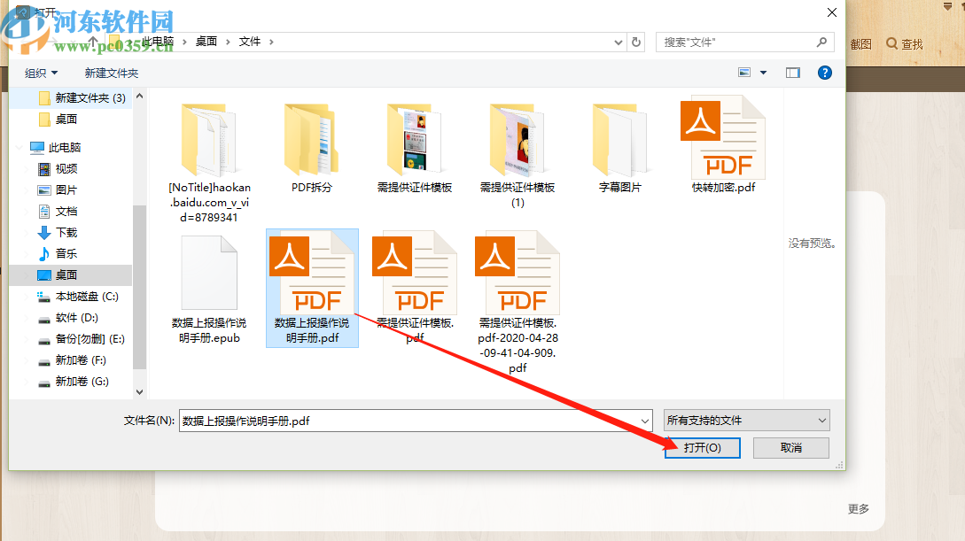Click the refresh icon in the address bar
965x541 pixels.
(x=635, y=42)
